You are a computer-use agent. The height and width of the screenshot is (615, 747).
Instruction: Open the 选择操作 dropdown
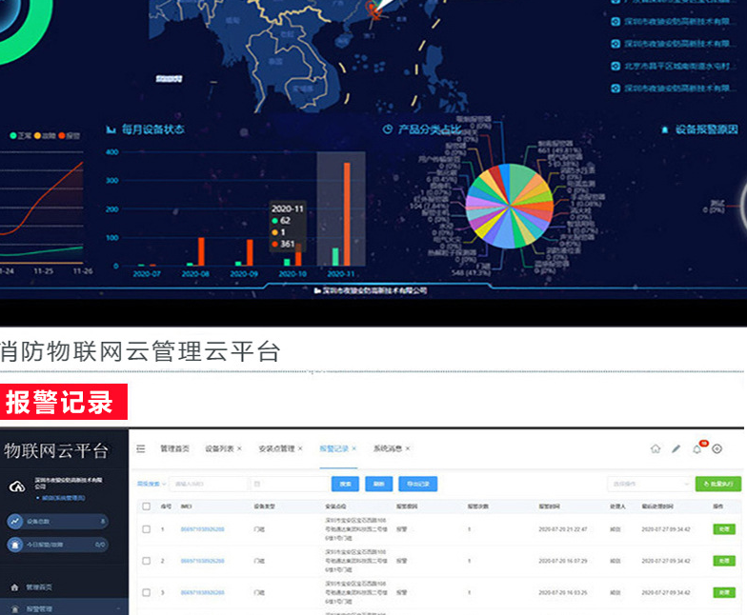coord(649,484)
